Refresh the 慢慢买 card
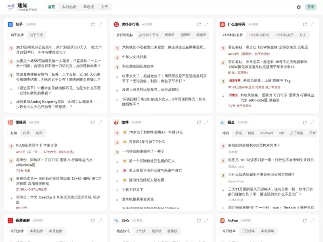Viewport: 323px width, 242px height. coord(93,123)
